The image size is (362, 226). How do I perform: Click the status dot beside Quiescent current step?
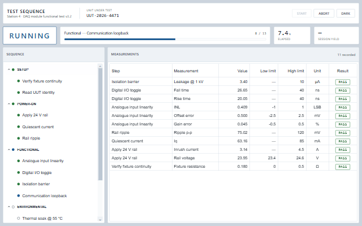19,127
